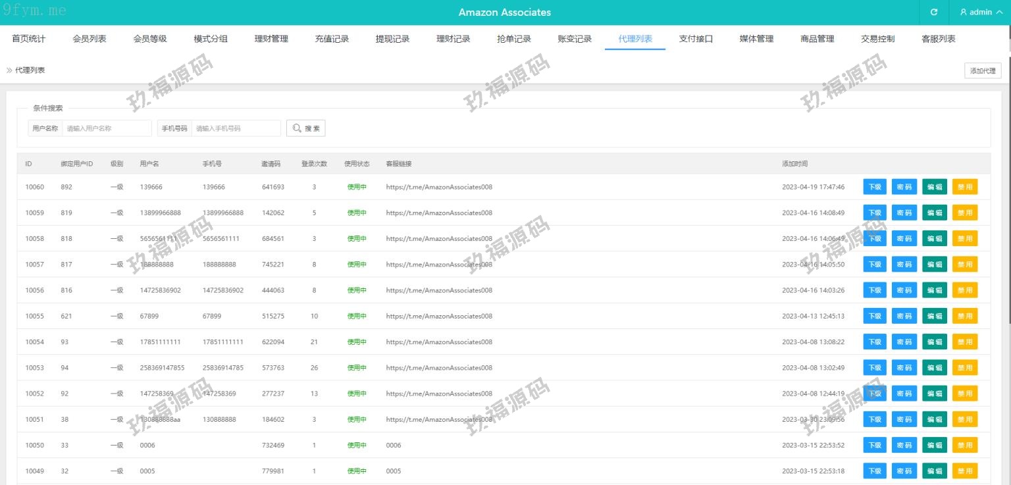1011x485 pixels.
Task: Click the refresh icon in the header
Action: point(933,13)
